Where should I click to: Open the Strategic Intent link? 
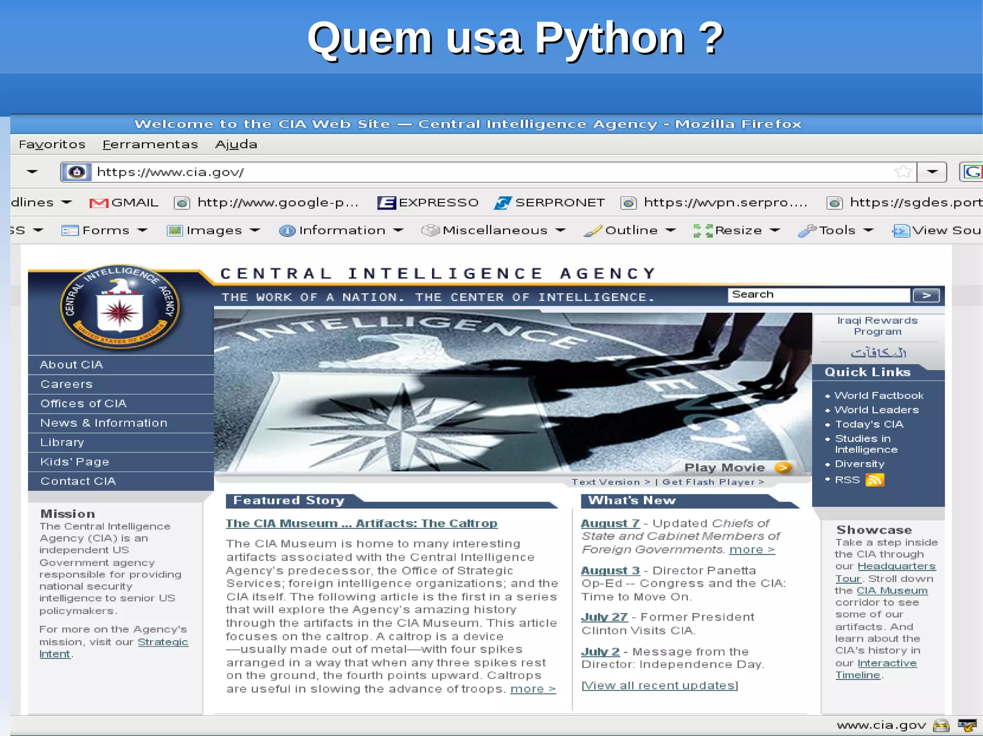(x=114, y=648)
